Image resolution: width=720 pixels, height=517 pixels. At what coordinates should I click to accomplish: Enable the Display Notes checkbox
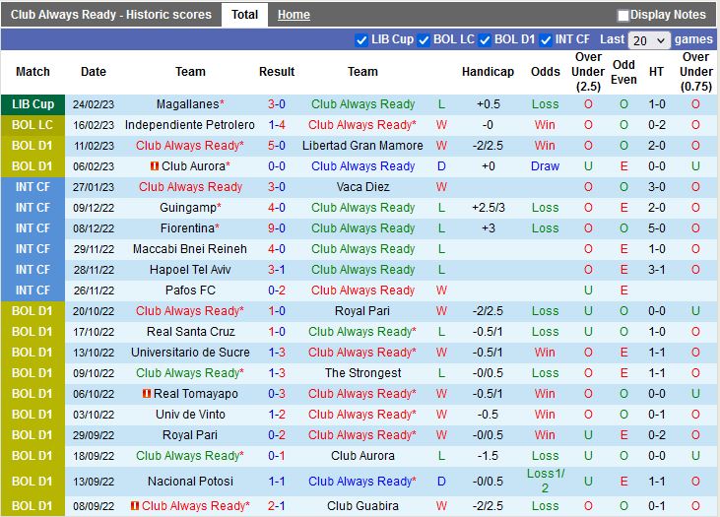623,16
